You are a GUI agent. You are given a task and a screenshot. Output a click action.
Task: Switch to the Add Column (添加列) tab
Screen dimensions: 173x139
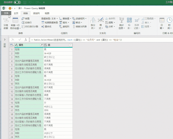pyautogui.click(x=36, y=13)
